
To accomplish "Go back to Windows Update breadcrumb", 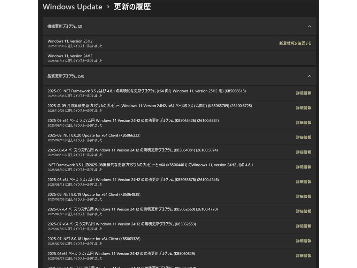I will point(72,7).
